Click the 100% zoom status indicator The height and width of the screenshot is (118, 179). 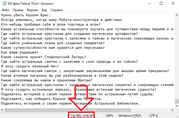(109, 116)
